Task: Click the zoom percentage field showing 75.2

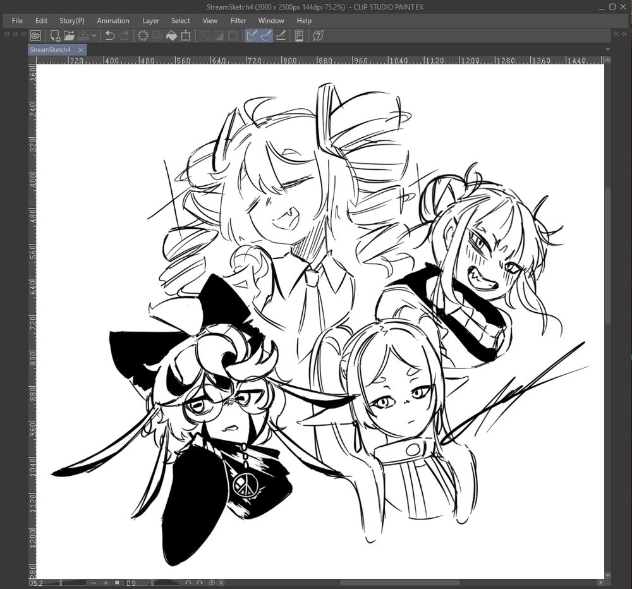Action: coord(36,583)
